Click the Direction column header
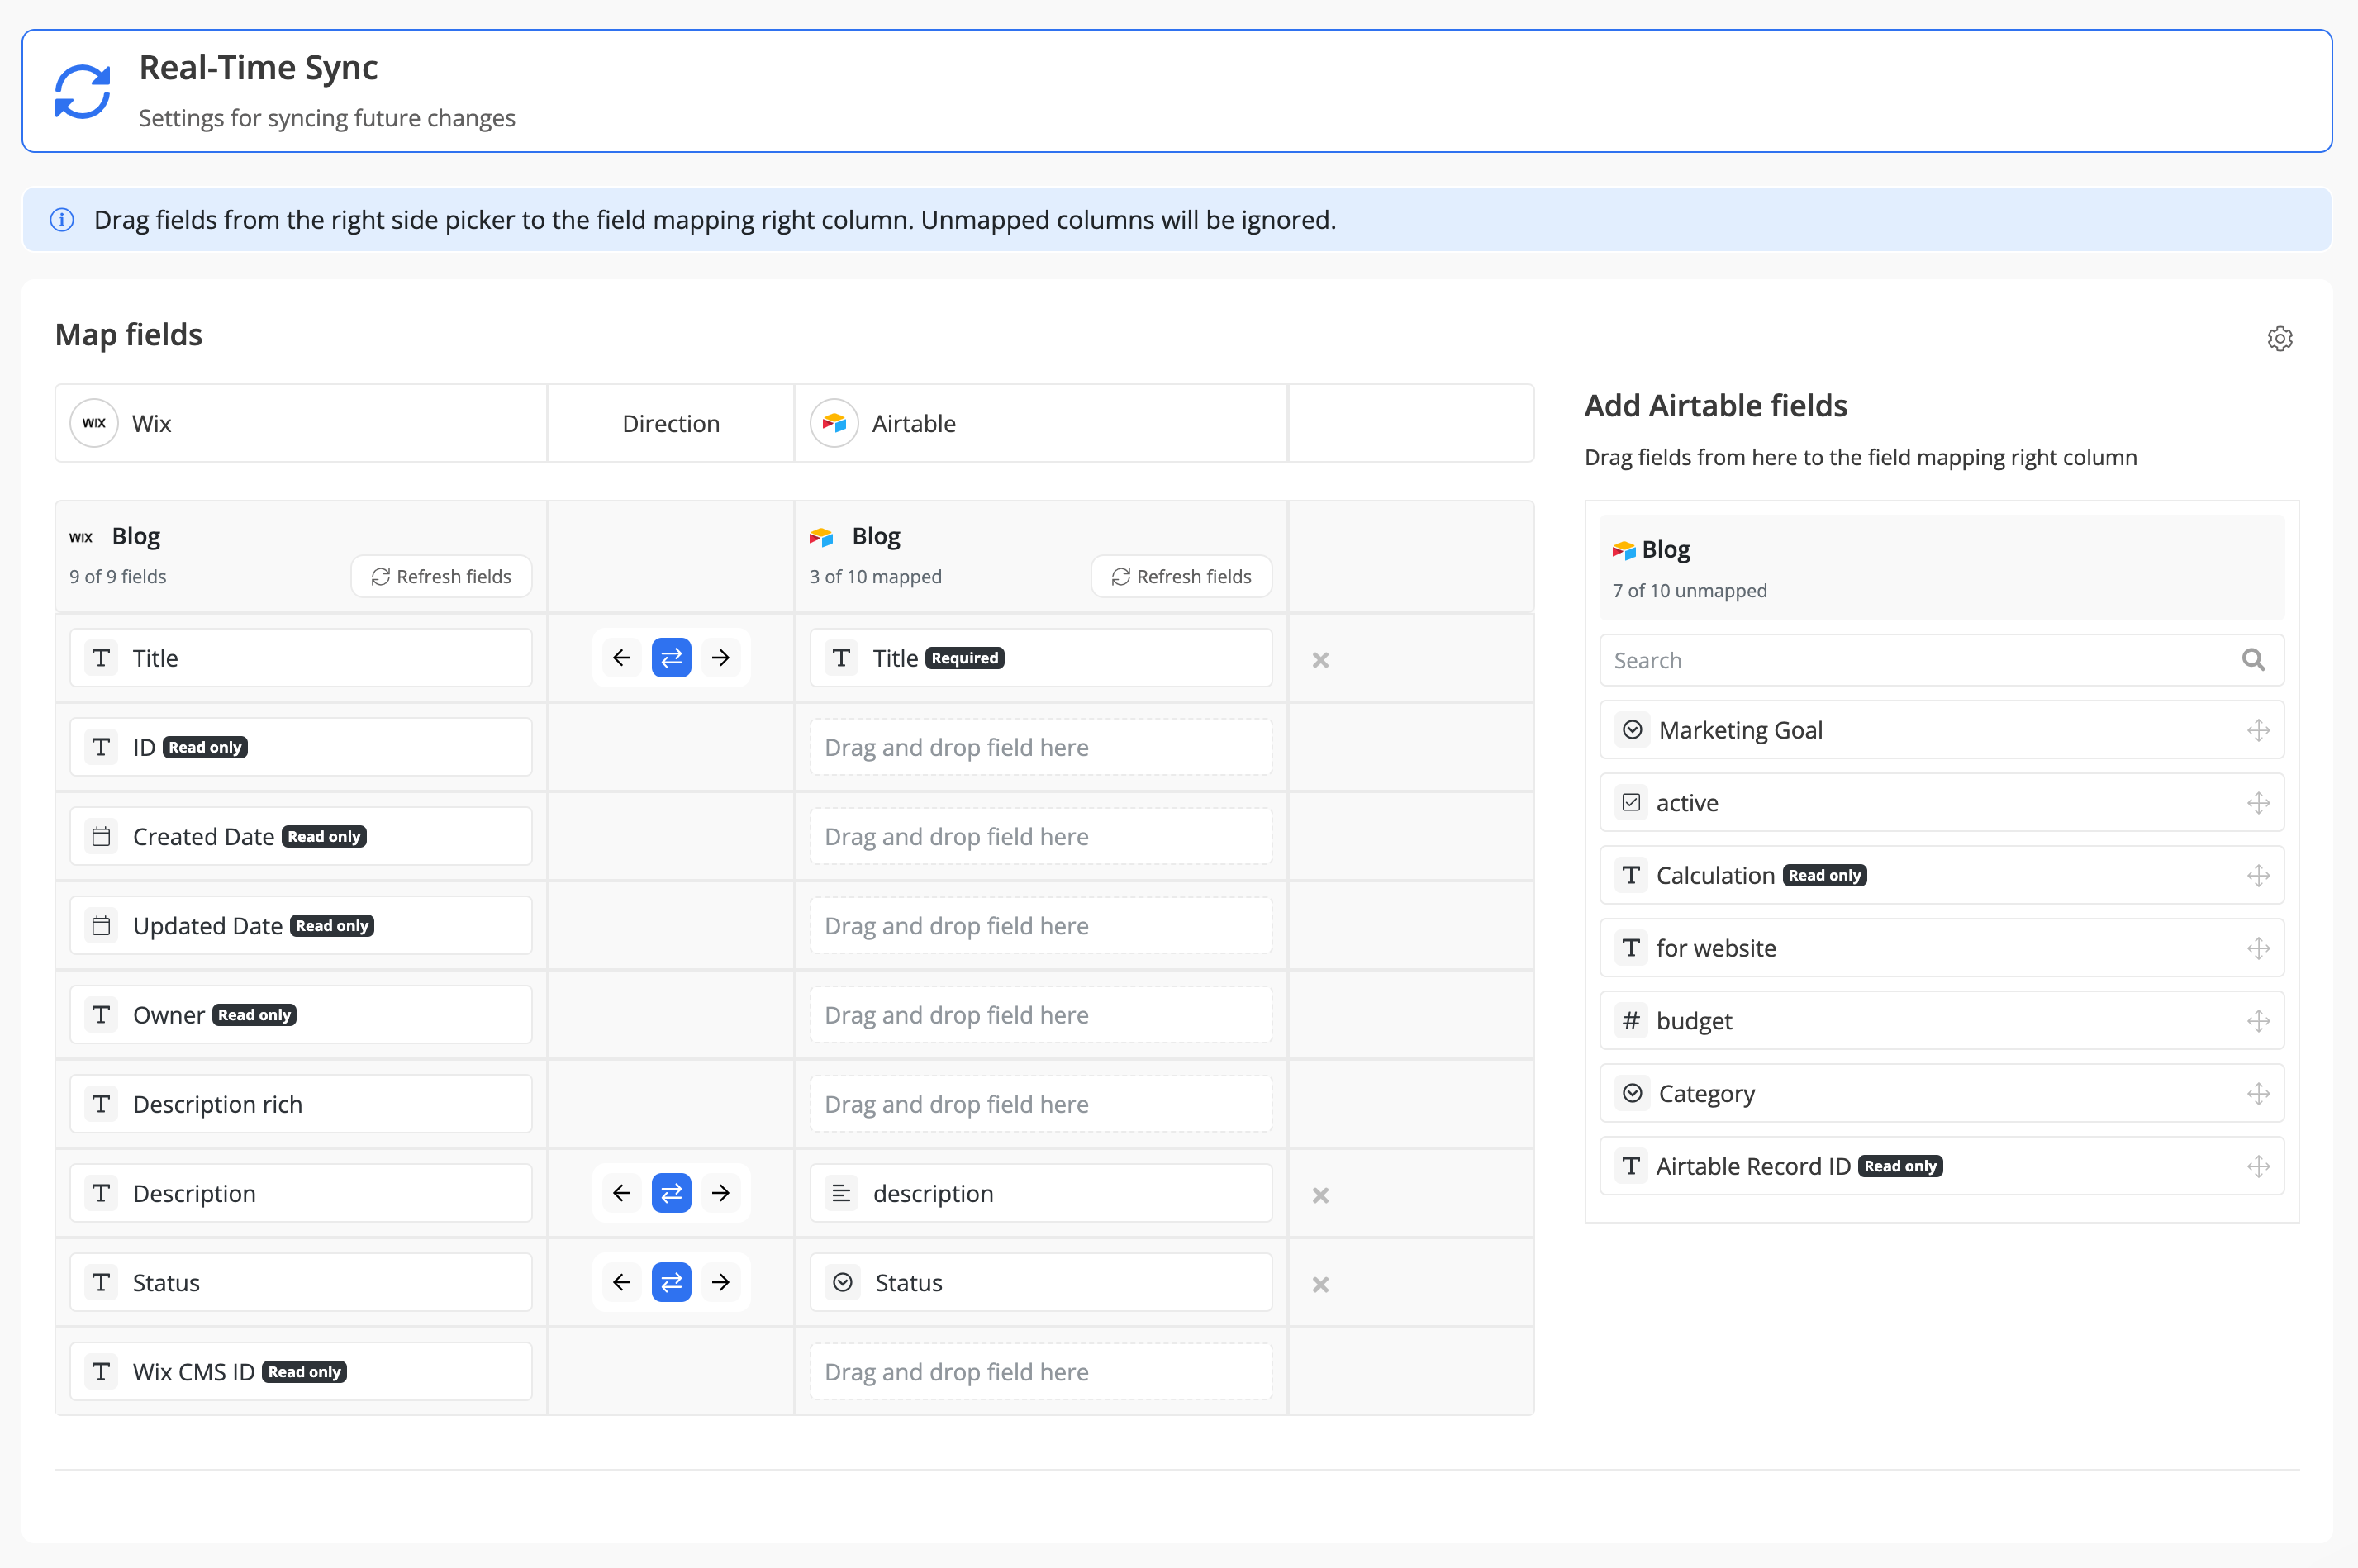 coord(671,423)
